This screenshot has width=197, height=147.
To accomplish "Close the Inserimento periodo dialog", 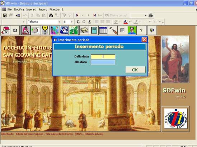I will (x=144, y=40).
